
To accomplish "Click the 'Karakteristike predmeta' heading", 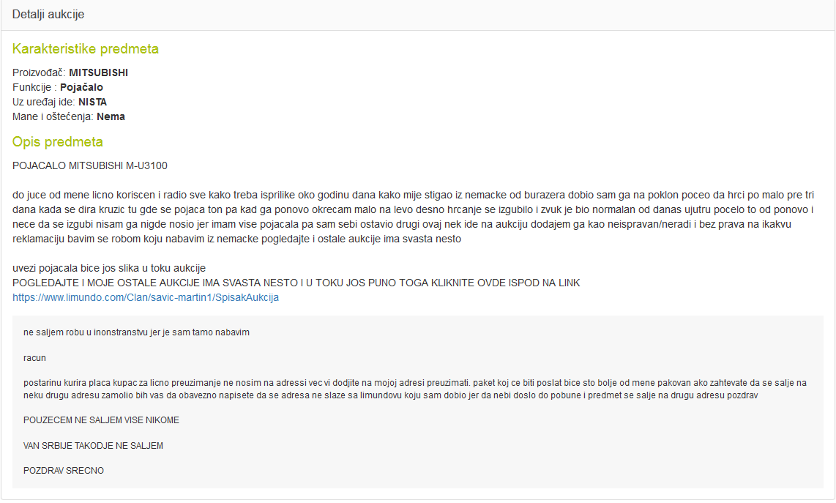I will (86, 49).
